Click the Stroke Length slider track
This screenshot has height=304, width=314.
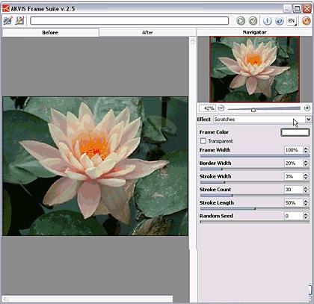coord(255,208)
